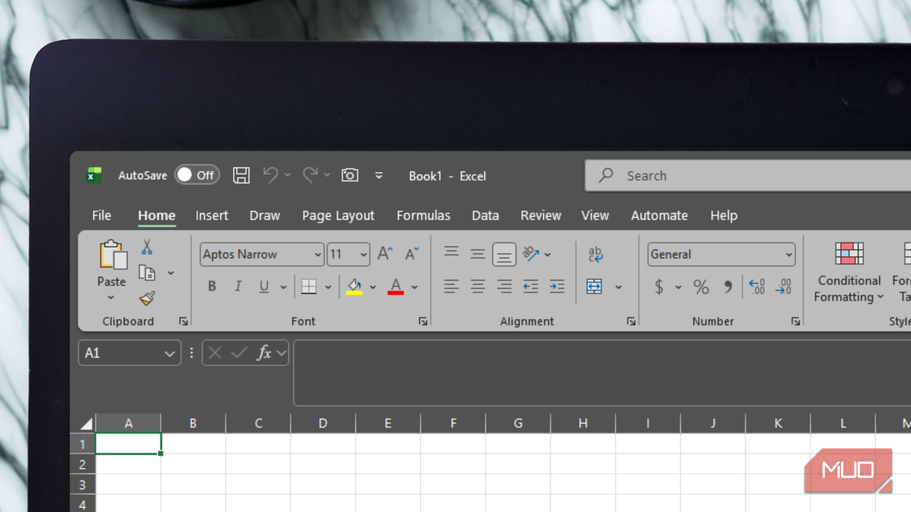The height and width of the screenshot is (512, 911).
Task: Save the workbook with the floppy disk icon
Action: pyautogui.click(x=241, y=175)
